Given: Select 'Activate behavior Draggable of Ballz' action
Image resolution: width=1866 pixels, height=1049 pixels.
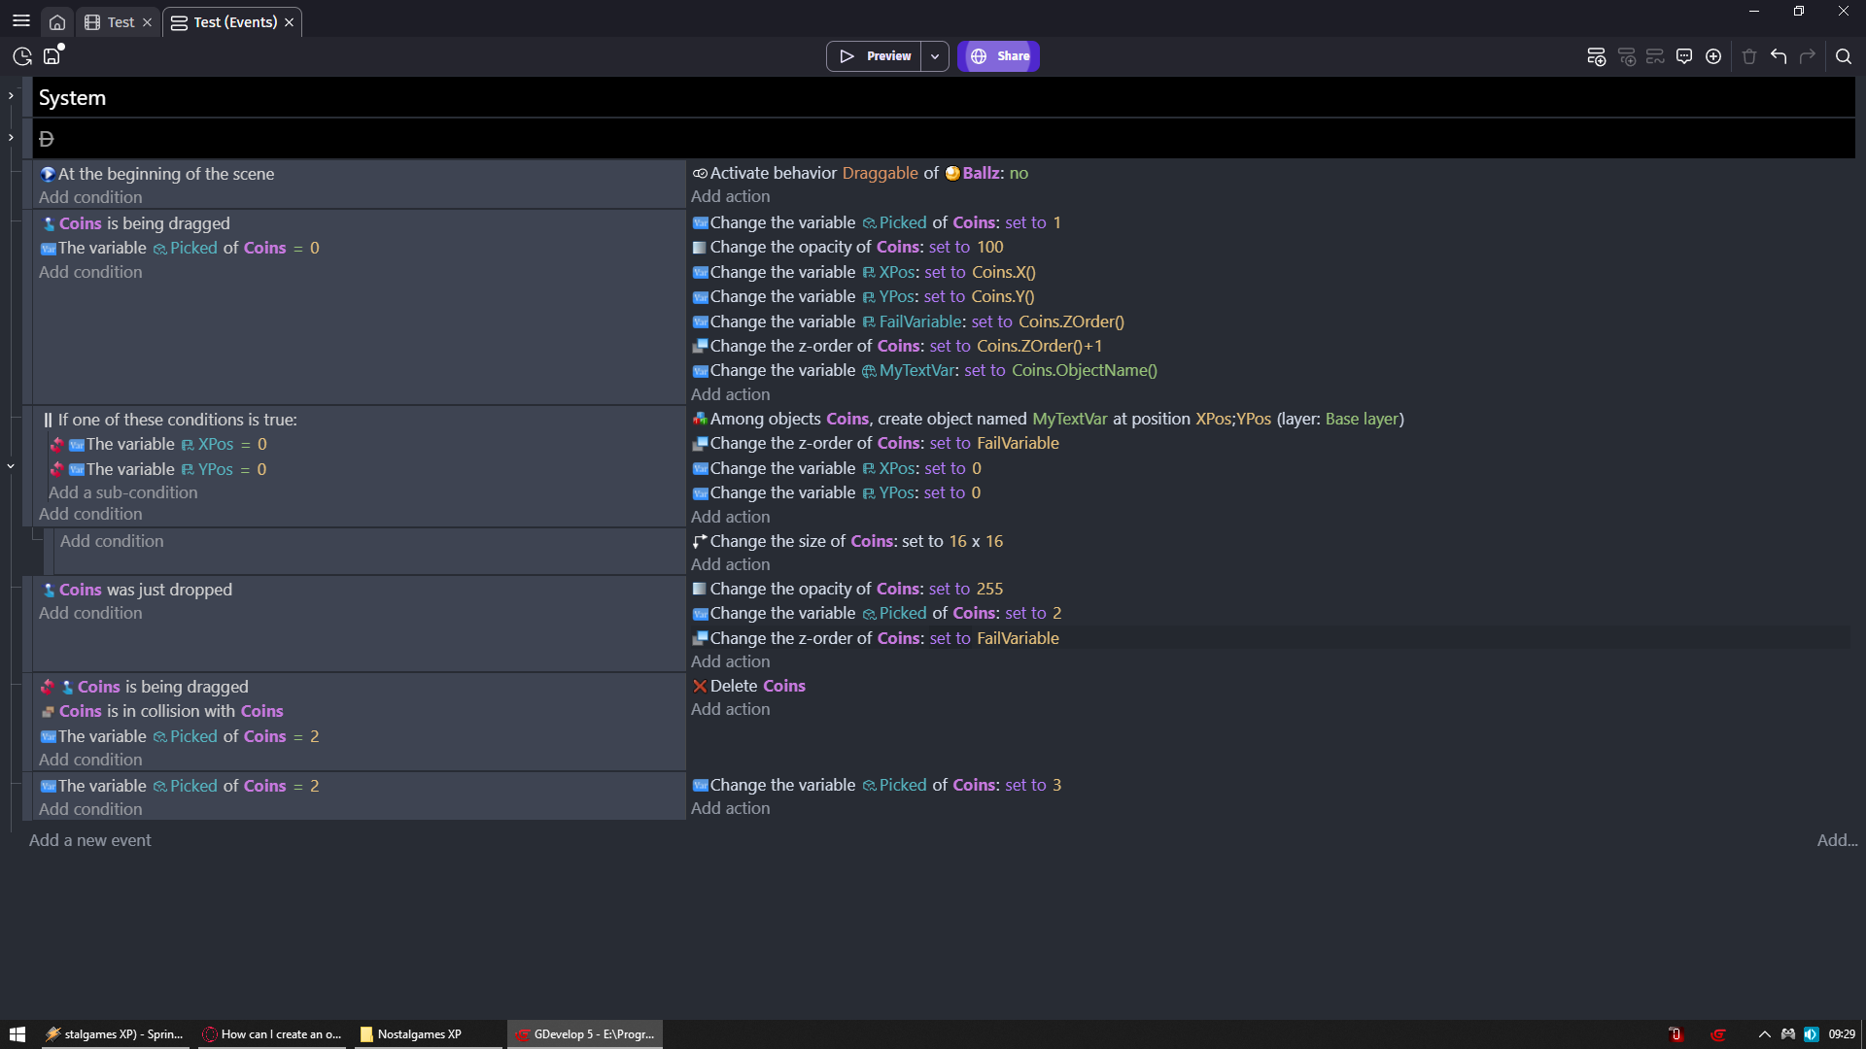Looking at the screenshot, I should (860, 173).
